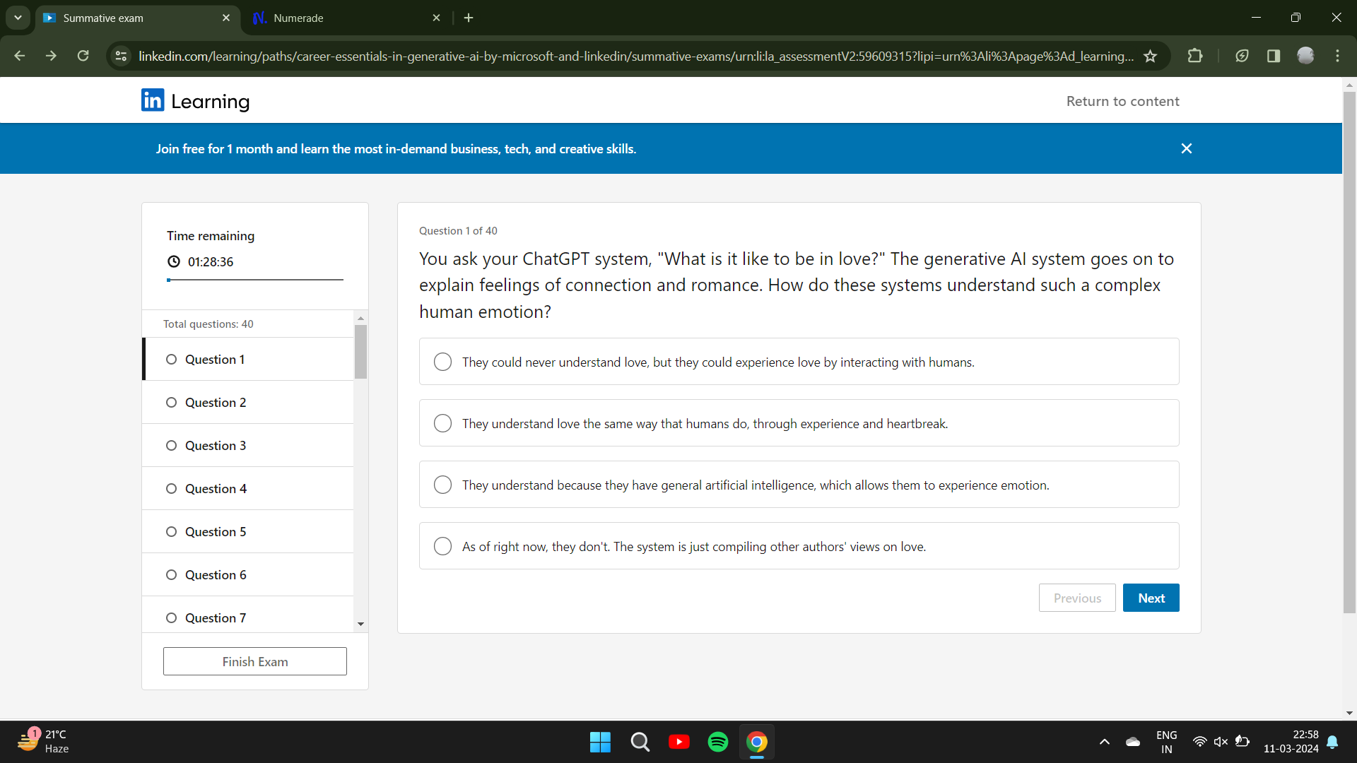Choose the answer "As of right now, they don't"

(x=443, y=546)
